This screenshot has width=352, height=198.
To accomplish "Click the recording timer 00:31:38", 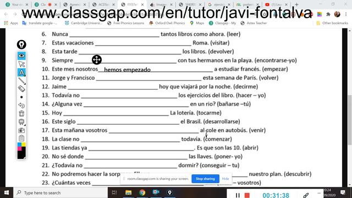I will (276, 195).
